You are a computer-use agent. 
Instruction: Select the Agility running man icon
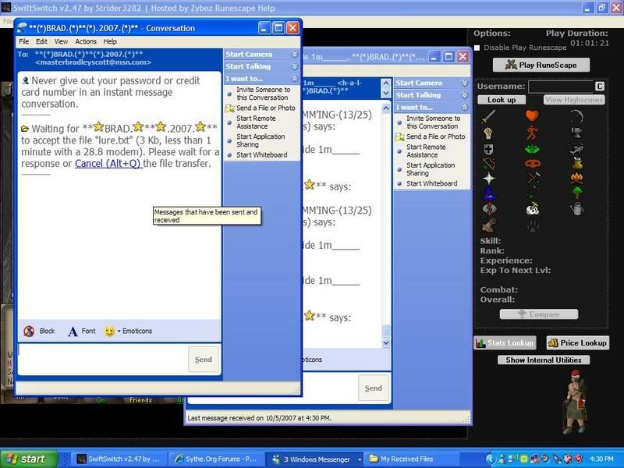point(532,133)
